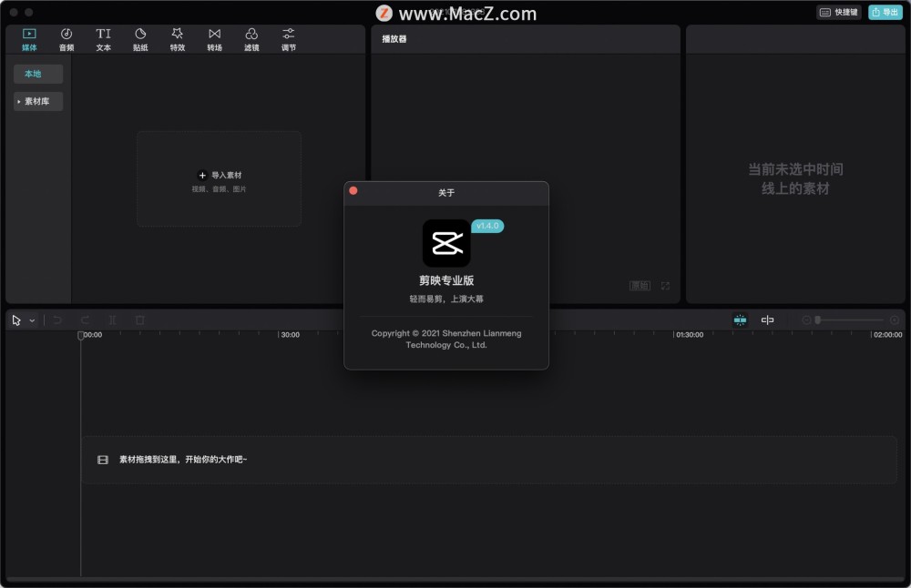Click the player fullscreen expand icon

665,286
